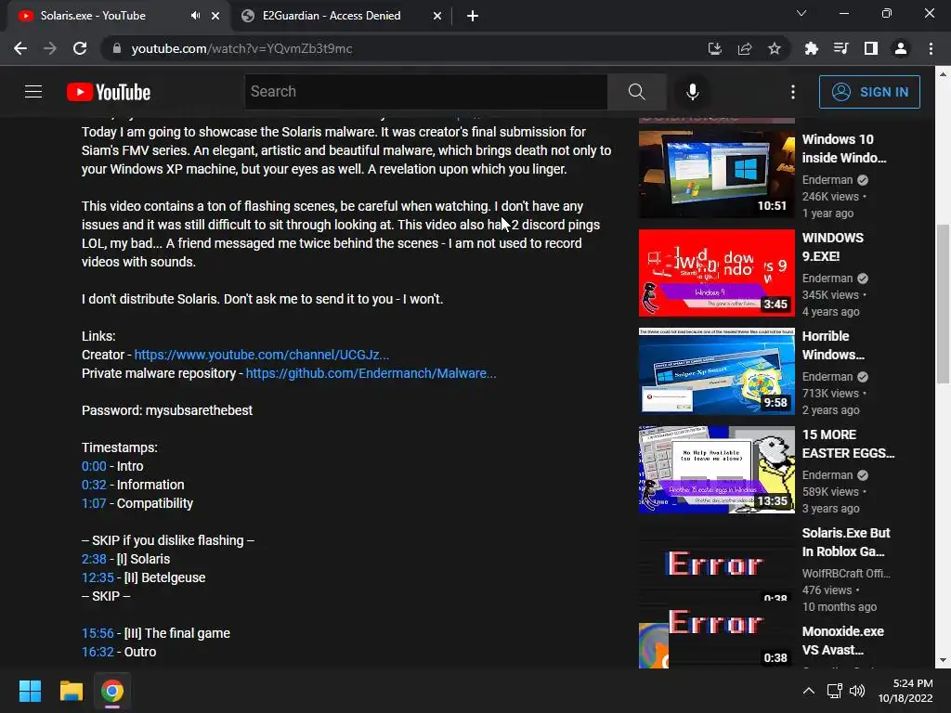Image resolution: width=951 pixels, height=713 pixels.
Task: Open network status in system tray
Action: point(835,691)
